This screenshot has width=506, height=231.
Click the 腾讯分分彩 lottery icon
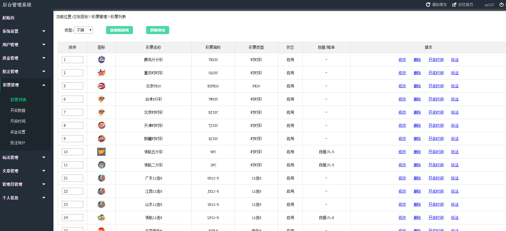(x=101, y=60)
